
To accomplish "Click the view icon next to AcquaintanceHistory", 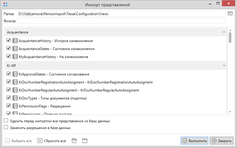I will click(15, 41).
